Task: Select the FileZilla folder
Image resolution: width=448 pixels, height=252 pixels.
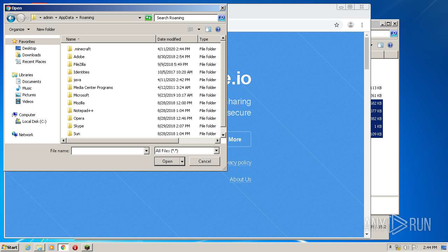Action: pos(79,64)
